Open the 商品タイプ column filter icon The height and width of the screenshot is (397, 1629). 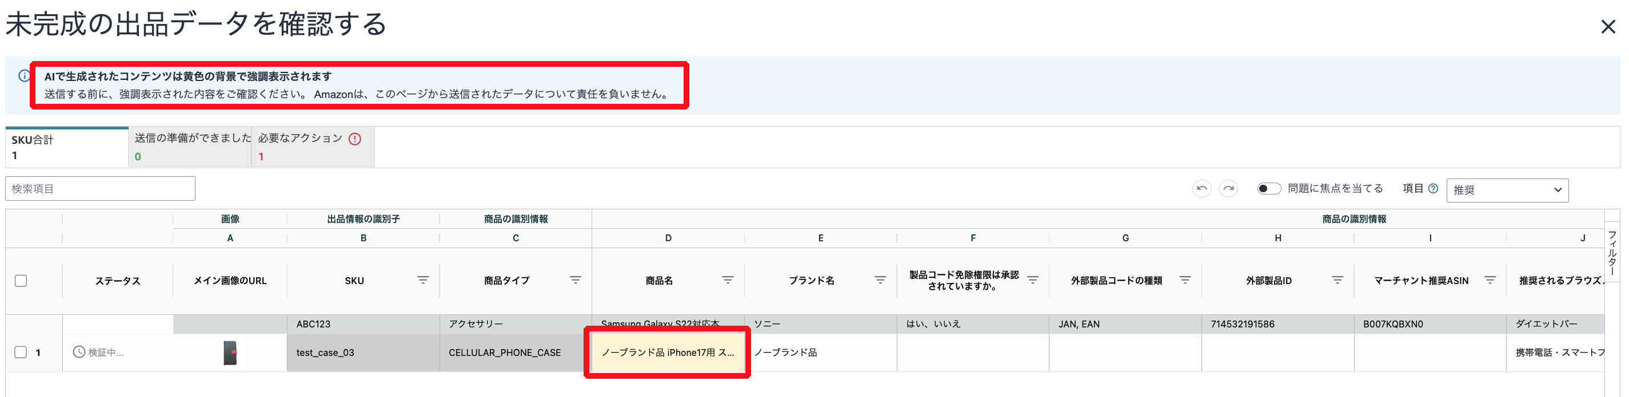[575, 280]
